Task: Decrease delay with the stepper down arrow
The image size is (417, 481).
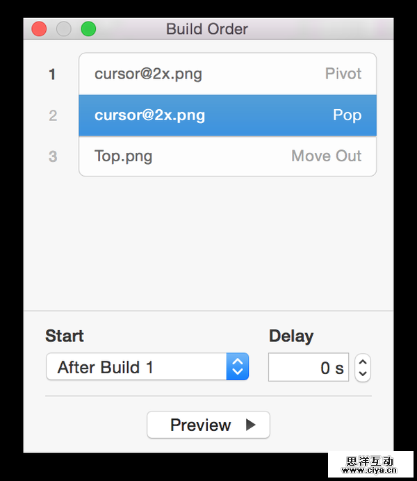Action: pos(363,373)
